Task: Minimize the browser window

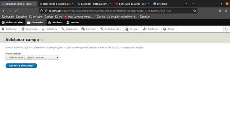Action: [x=216, y=4]
